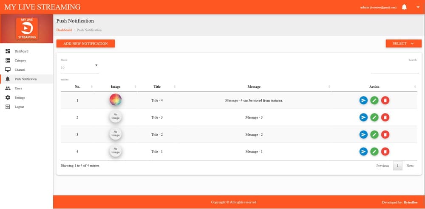Open Settings in the sidebar menu
The width and height of the screenshot is (425, 209).
[20, 98]
